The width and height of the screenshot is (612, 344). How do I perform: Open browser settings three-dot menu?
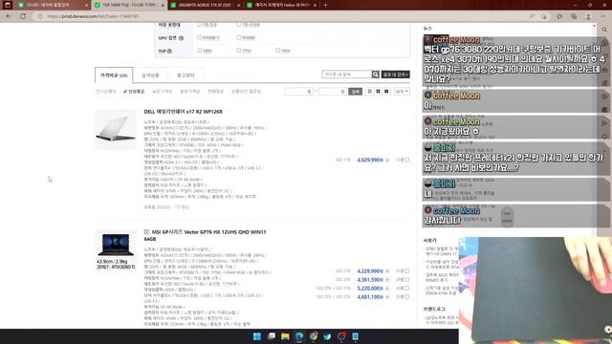click(x=603, y=16)
